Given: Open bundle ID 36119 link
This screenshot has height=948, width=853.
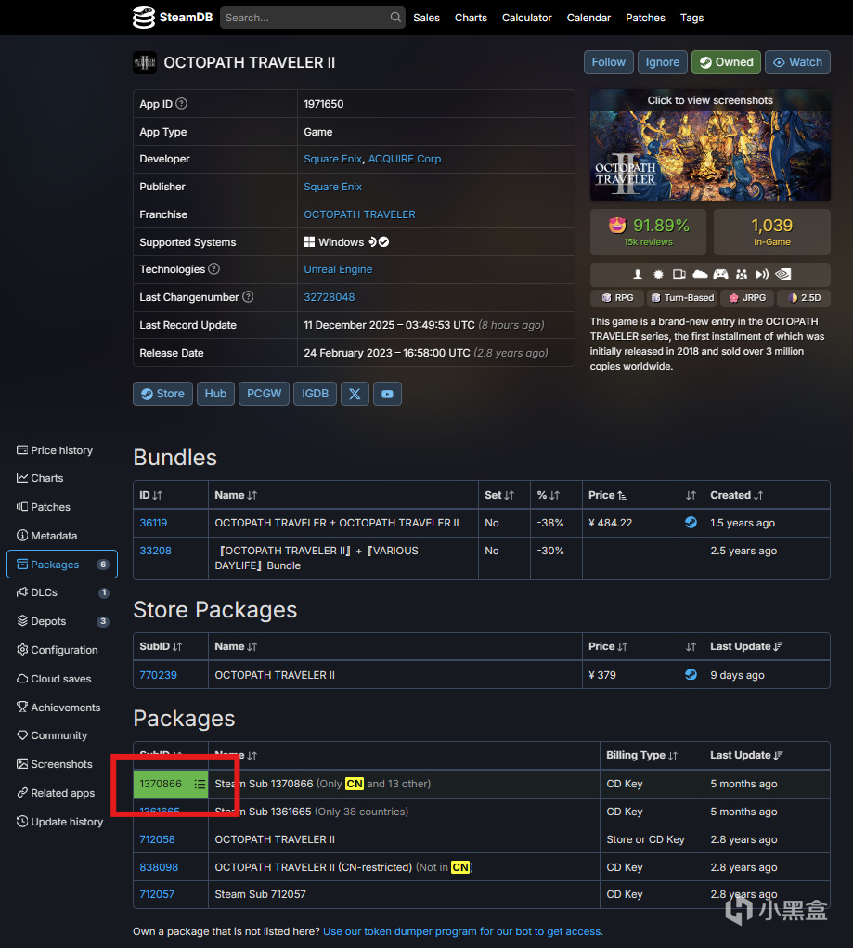Looking at the screenshot, I should click(x=153, y=523).
